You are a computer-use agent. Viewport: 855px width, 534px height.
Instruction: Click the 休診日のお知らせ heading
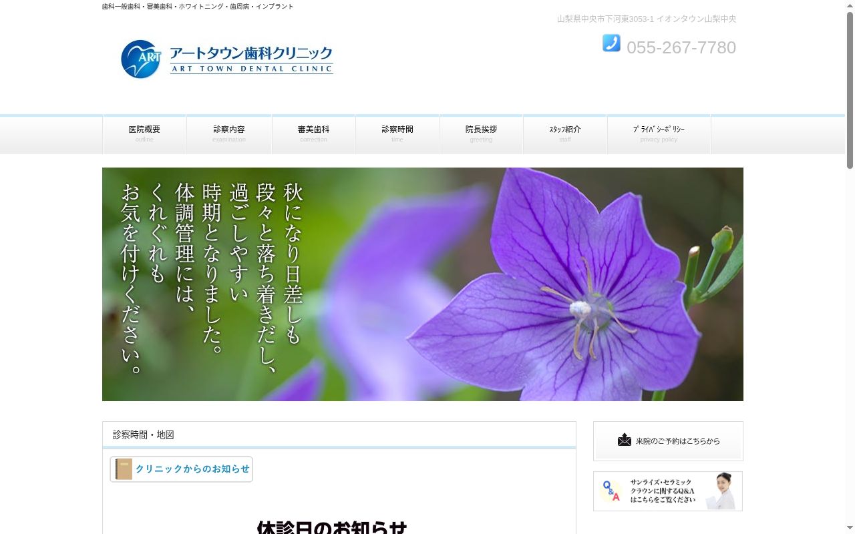tap(332, 527)
